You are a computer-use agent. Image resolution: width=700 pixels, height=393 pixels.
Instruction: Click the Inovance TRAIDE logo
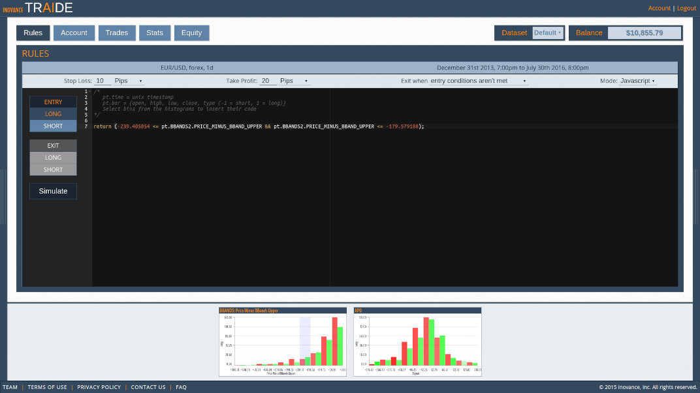(x=39, y=8)
